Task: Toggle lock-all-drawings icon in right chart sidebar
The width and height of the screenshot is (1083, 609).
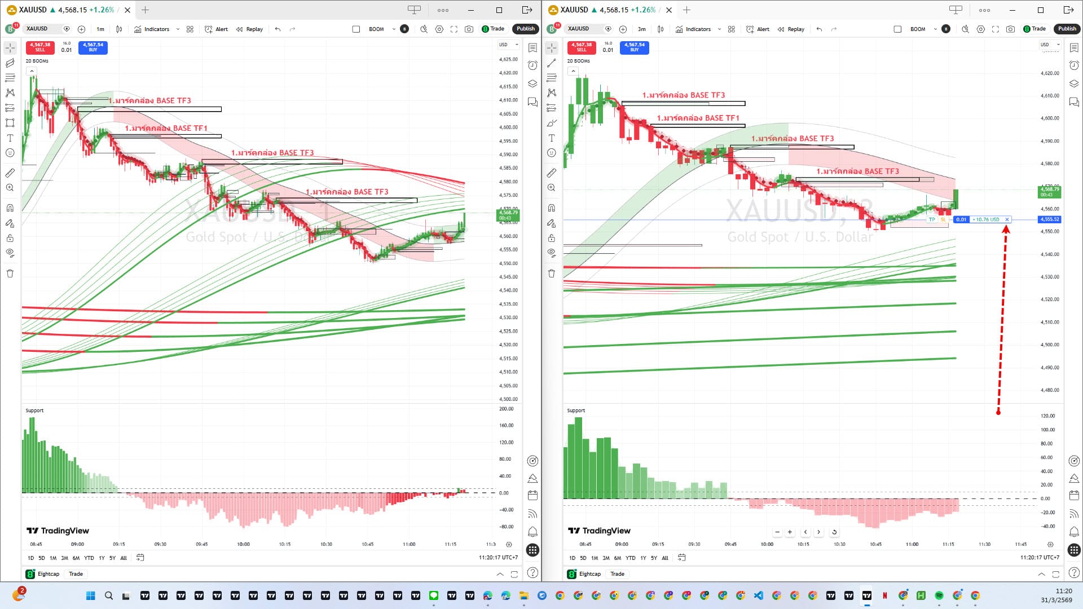Action: [x=551, y=239]
